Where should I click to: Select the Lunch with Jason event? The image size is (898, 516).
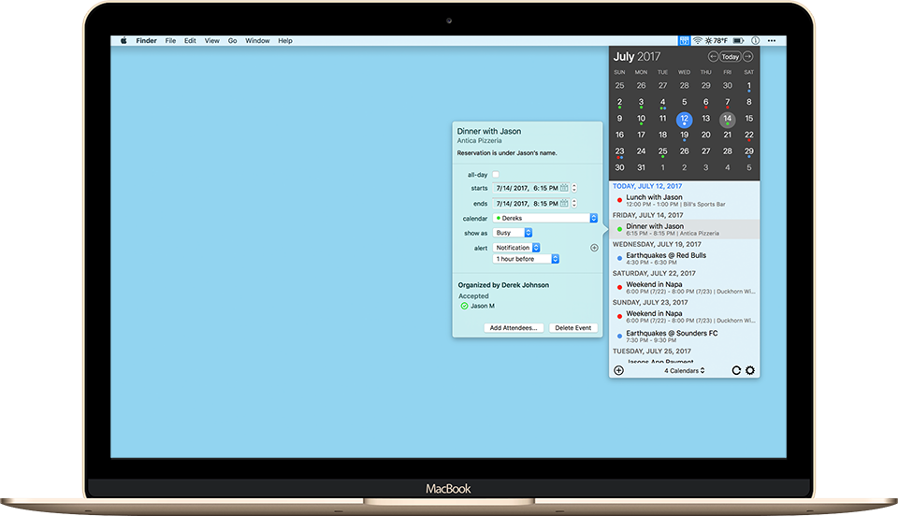point(685,200)
